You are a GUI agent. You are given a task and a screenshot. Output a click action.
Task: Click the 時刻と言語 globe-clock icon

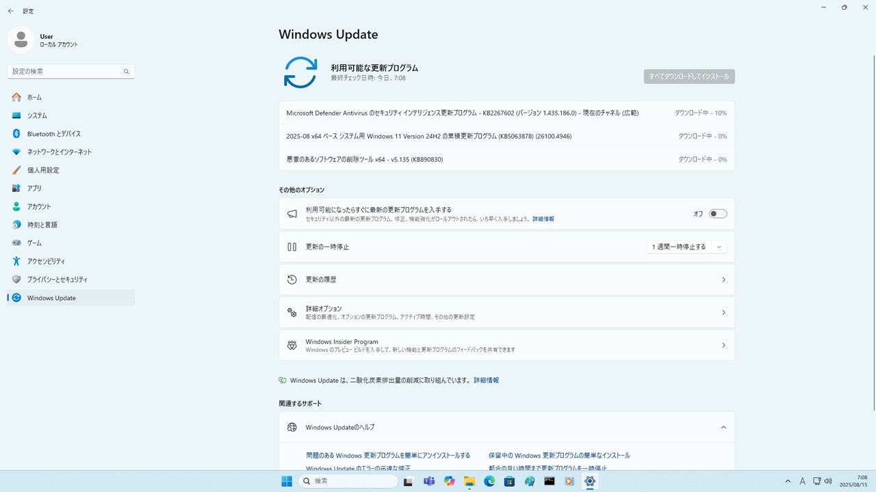16,225
